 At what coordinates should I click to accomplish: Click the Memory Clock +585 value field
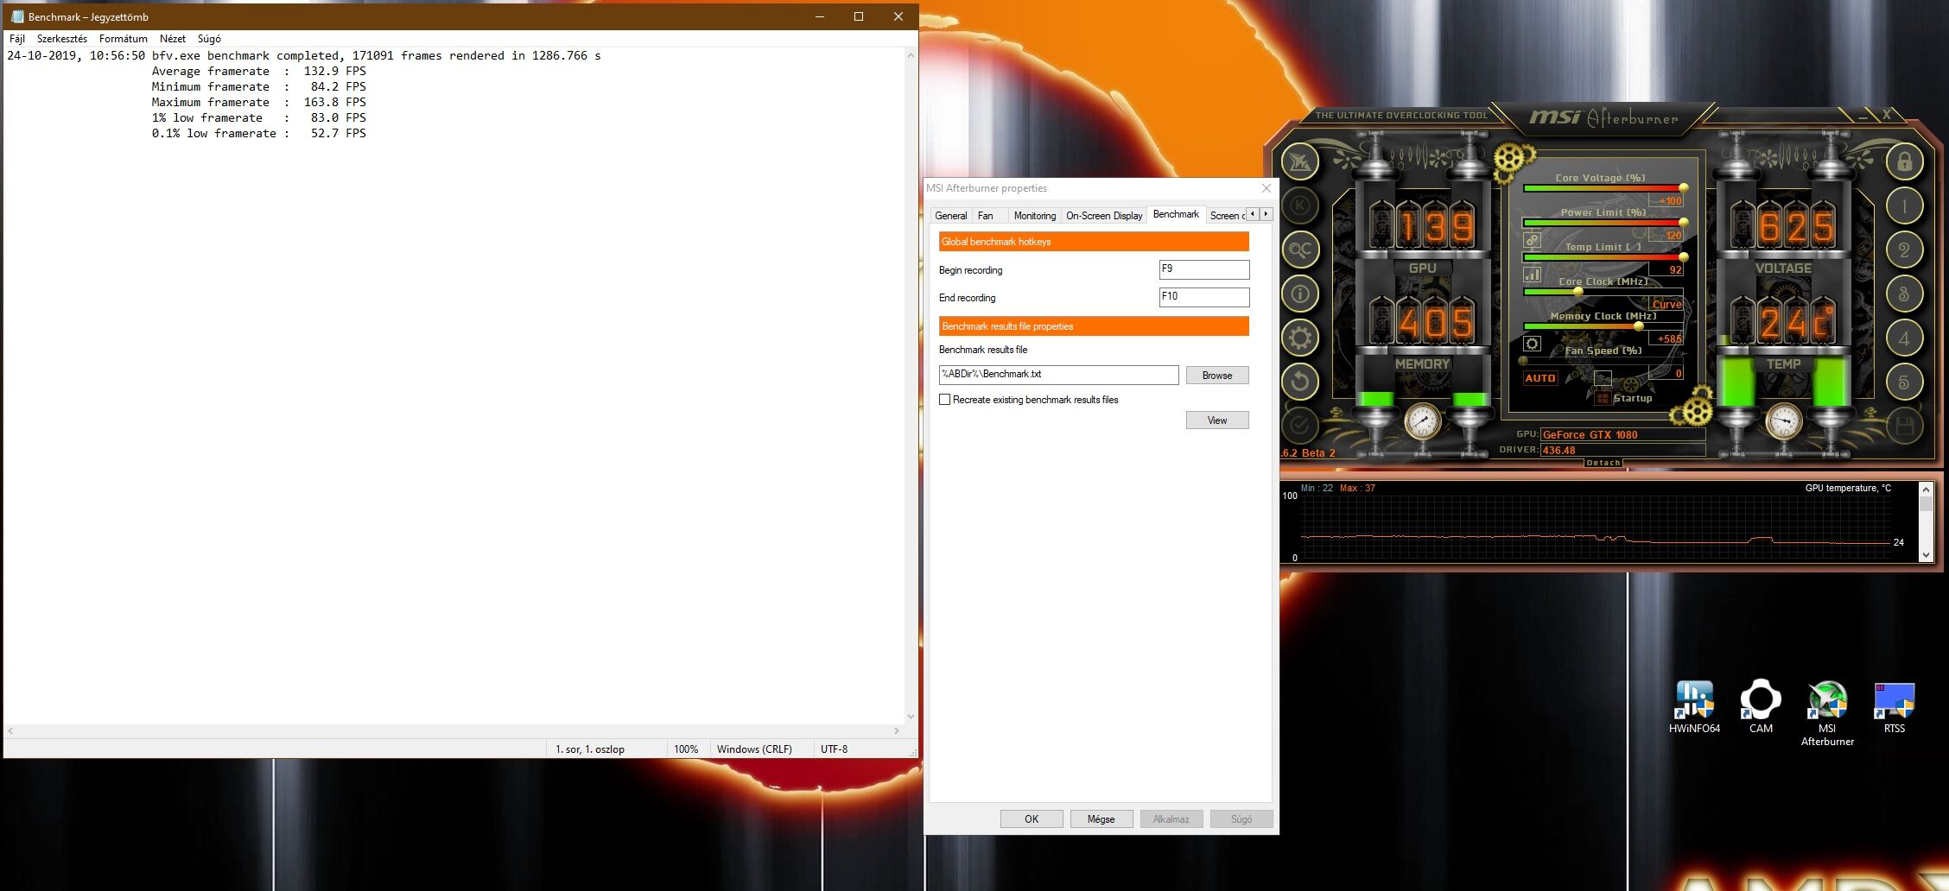pos(1666,338)
